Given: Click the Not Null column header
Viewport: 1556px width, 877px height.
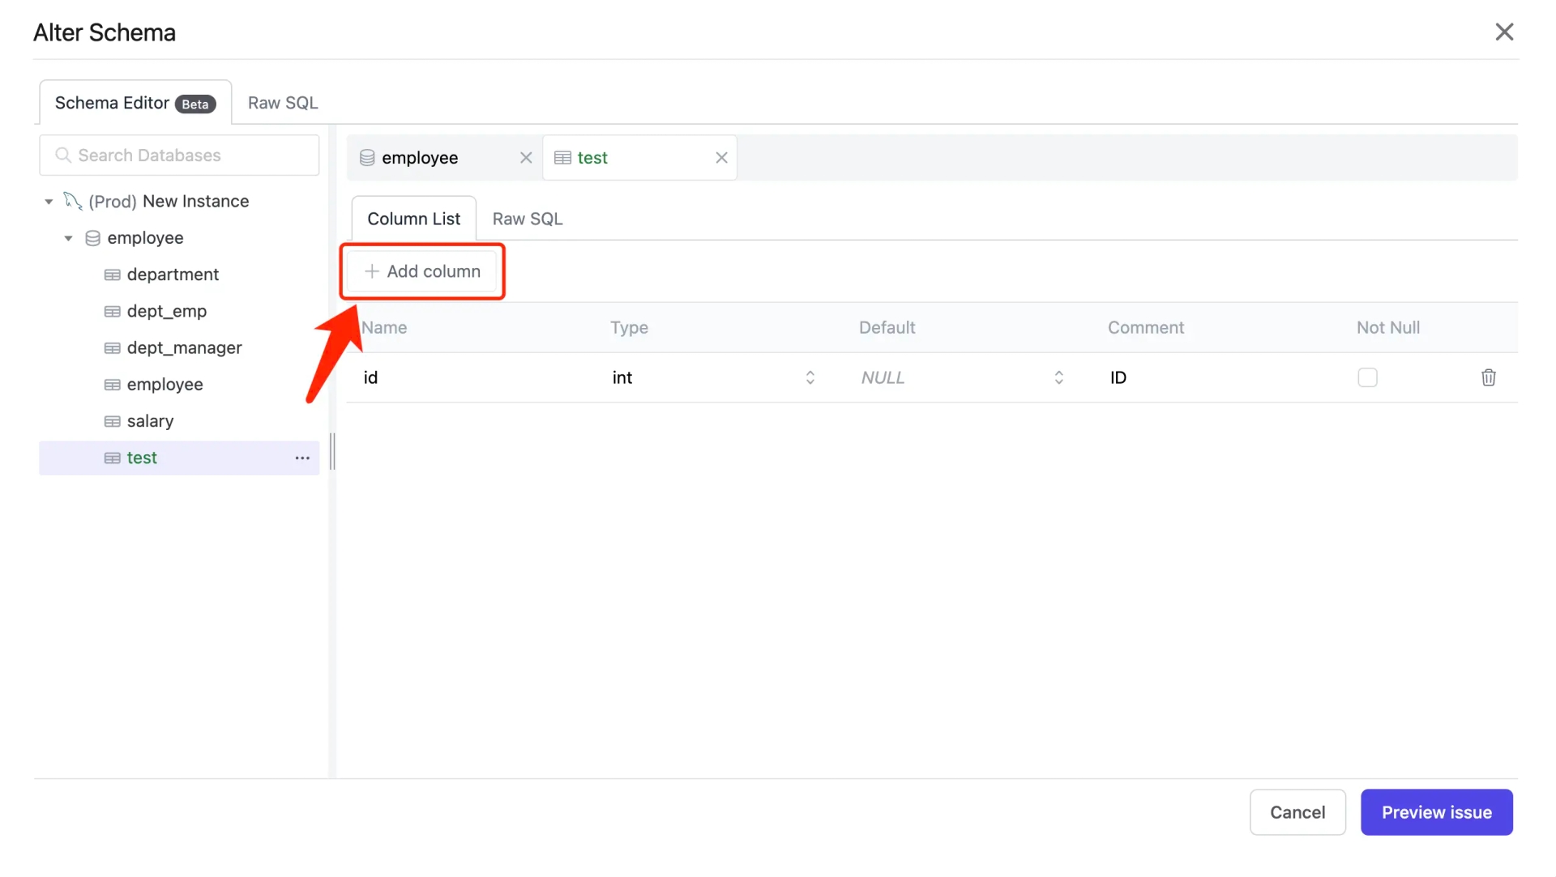Looking at the screenshot, I should click(x=1388, y=328).
